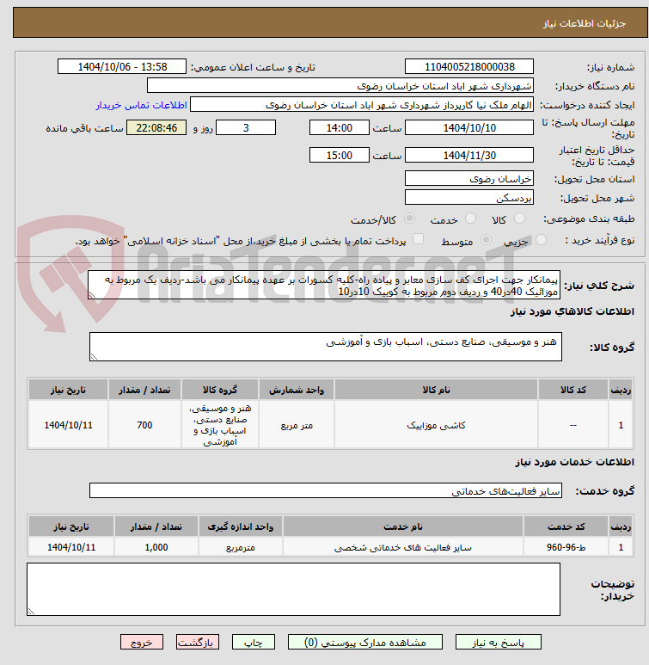Screen dimensions: 649x665
Task: Select the کالا radio button
Action: [519, 219]
